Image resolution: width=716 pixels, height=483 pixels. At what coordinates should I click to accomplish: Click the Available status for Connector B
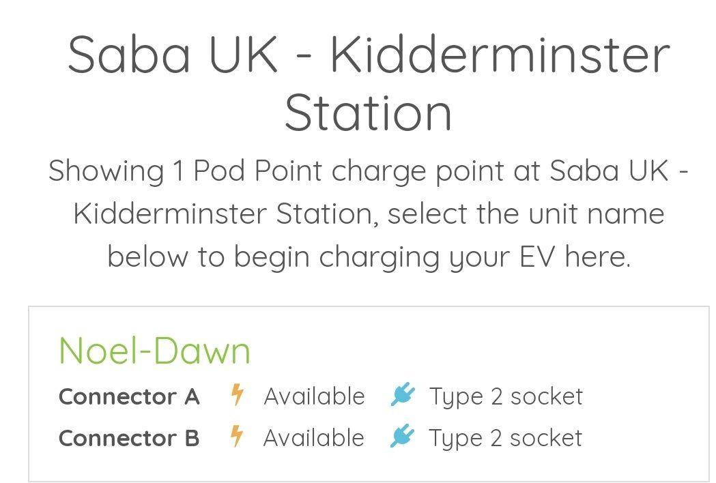[x=315, y=437]
